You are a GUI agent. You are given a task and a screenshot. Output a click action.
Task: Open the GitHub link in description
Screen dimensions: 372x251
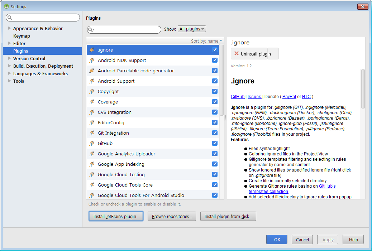click(238, 96)
